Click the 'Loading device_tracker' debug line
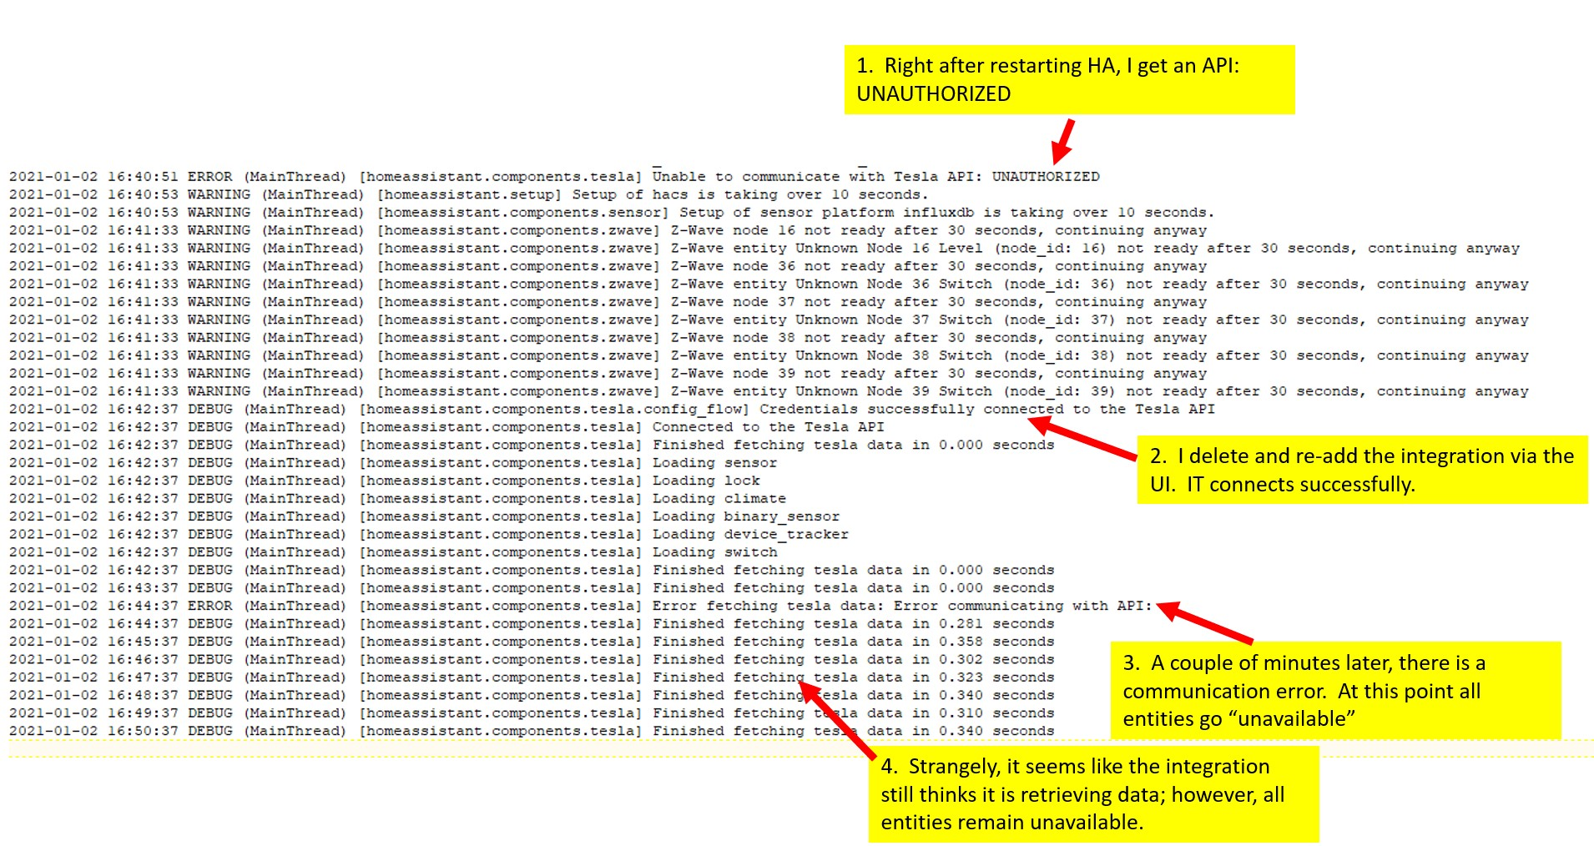The width and height of the screenshot is (1594, 846). coord(429,535)
